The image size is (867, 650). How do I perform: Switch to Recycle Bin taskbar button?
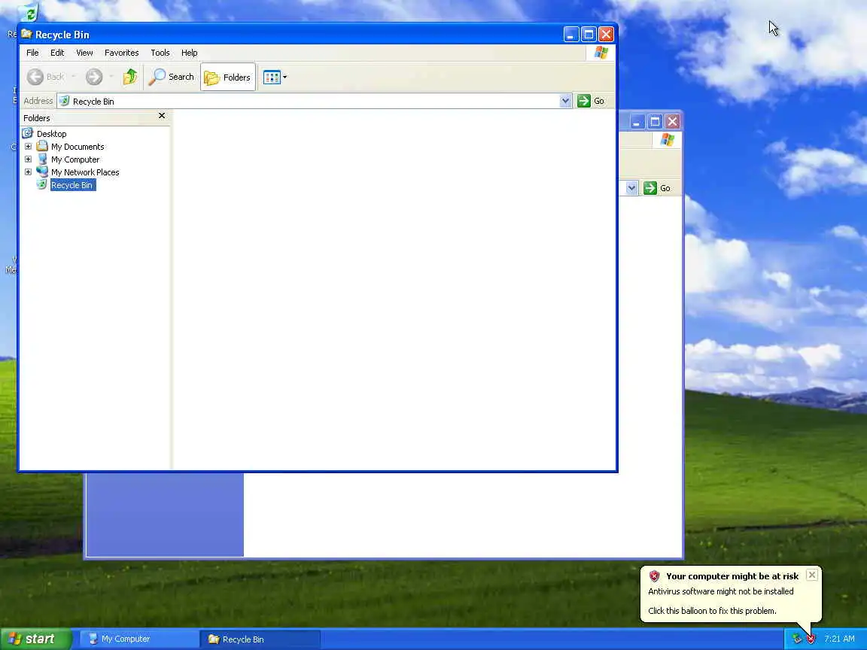coord(260,639)
